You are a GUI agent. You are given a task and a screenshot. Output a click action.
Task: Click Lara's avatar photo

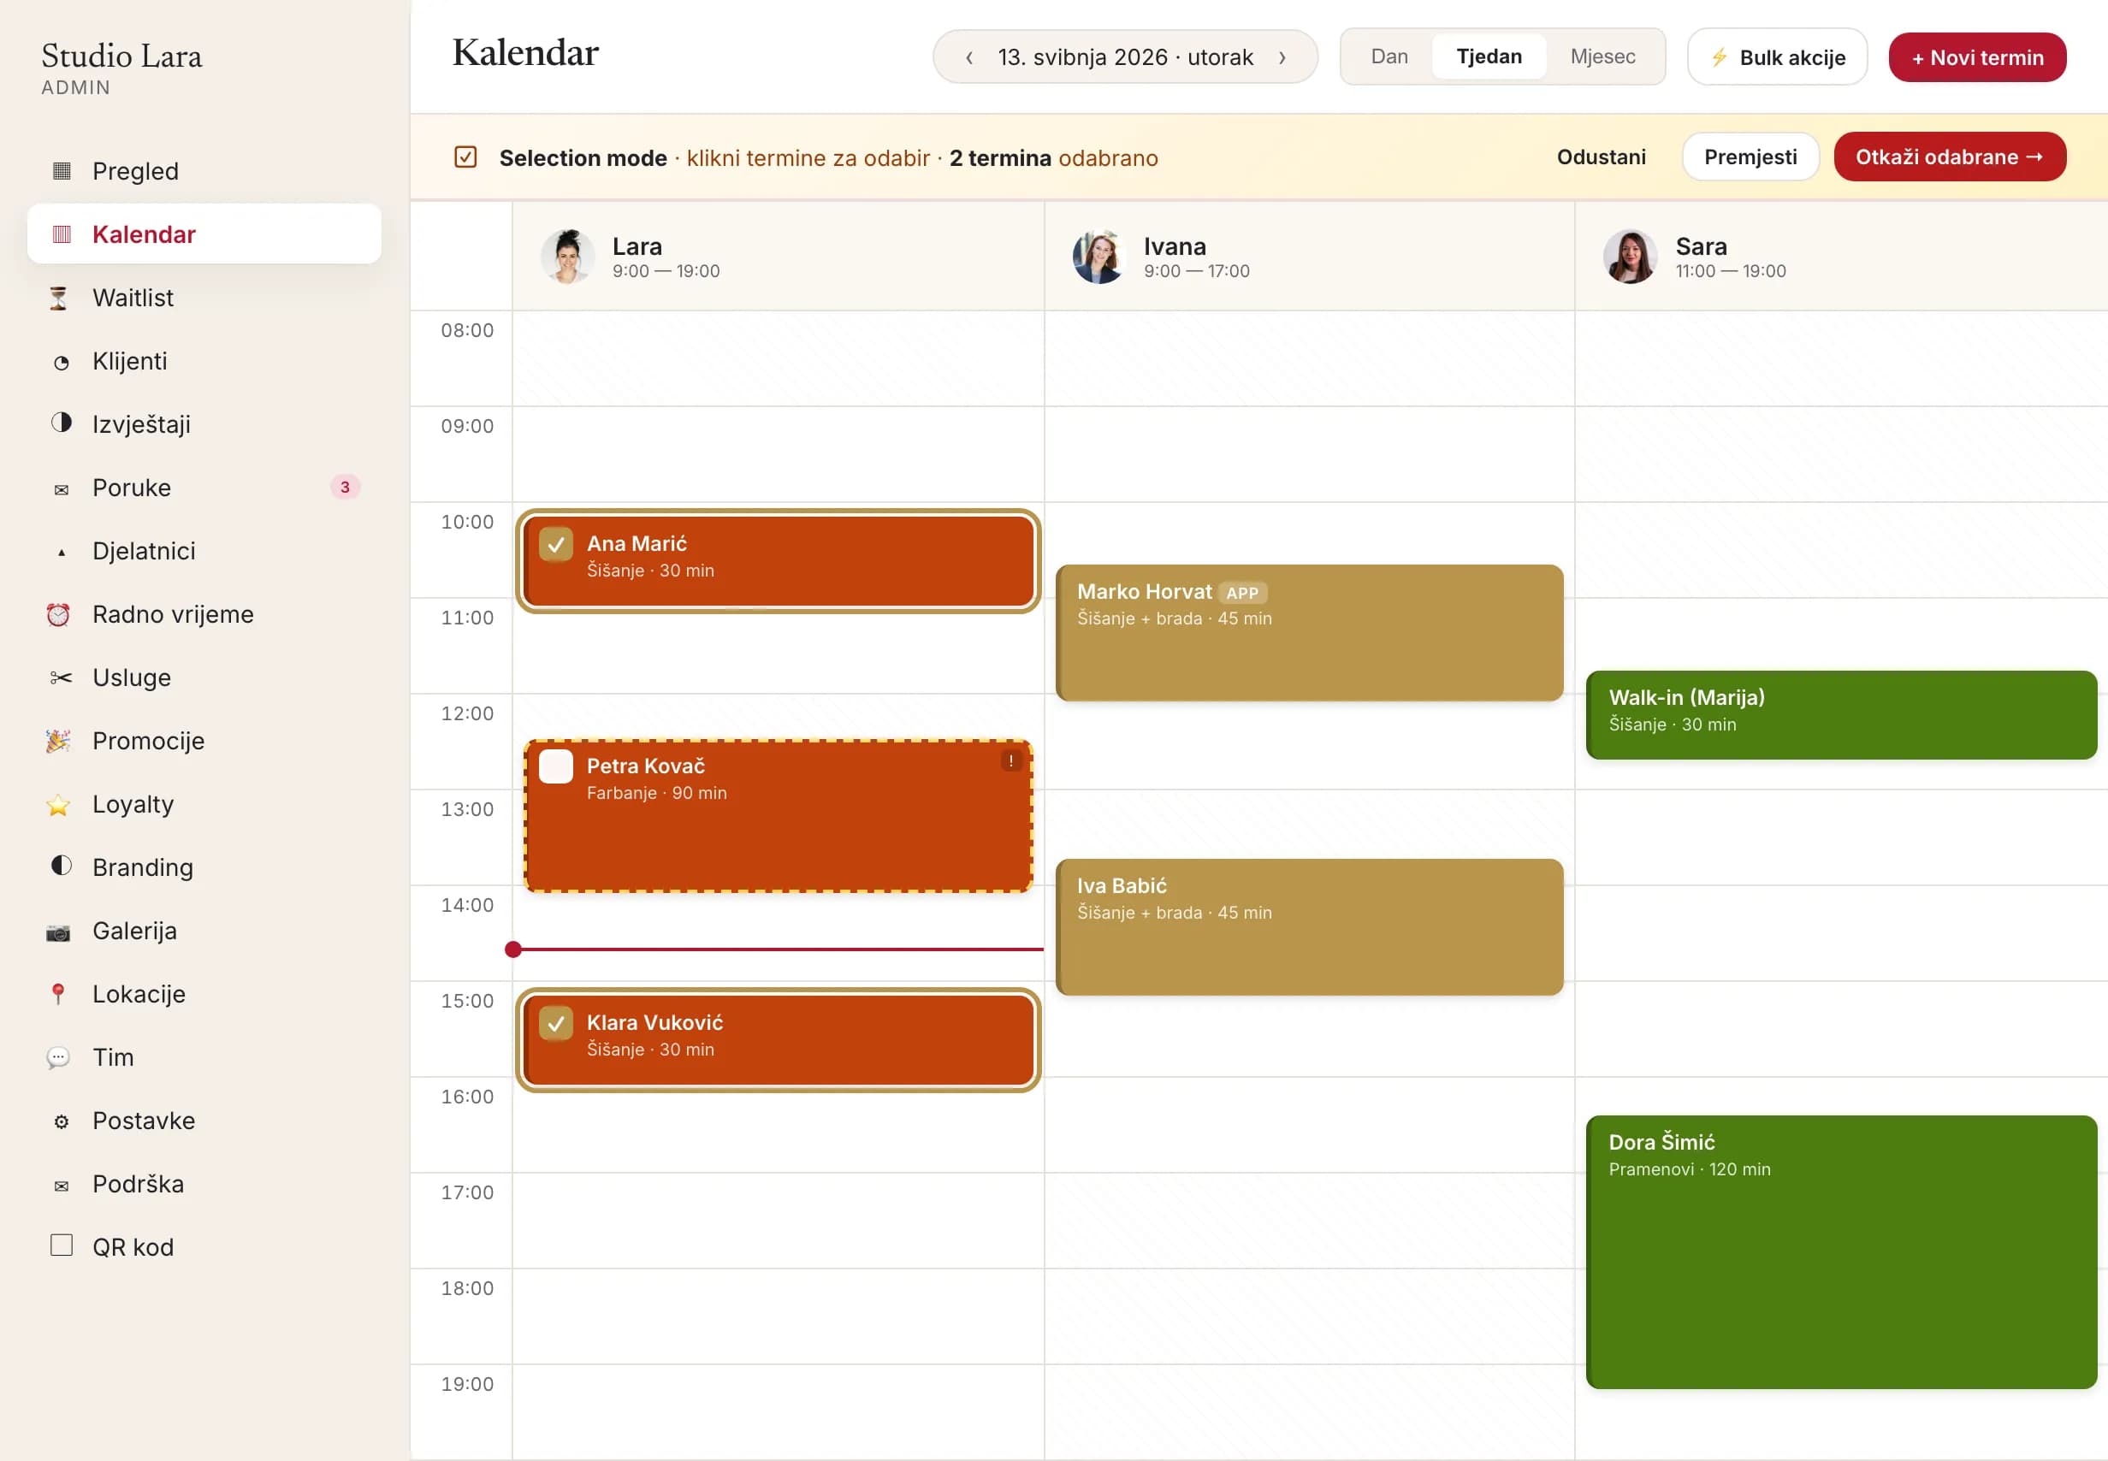coord(567,257)
